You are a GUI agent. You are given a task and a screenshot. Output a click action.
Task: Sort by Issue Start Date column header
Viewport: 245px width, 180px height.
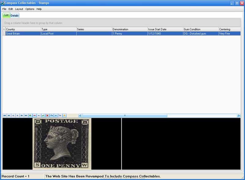(x=165, y=29)
